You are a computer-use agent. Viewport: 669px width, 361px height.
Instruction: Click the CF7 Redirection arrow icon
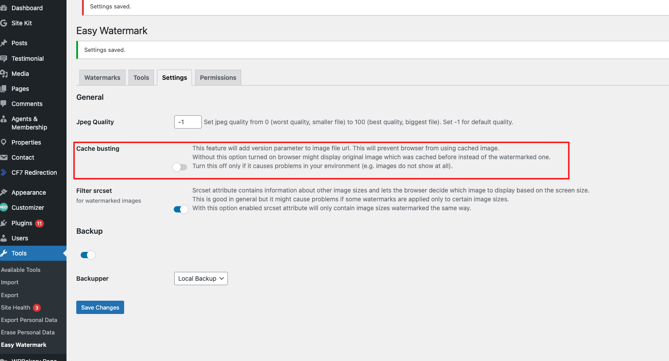(4, 173)
